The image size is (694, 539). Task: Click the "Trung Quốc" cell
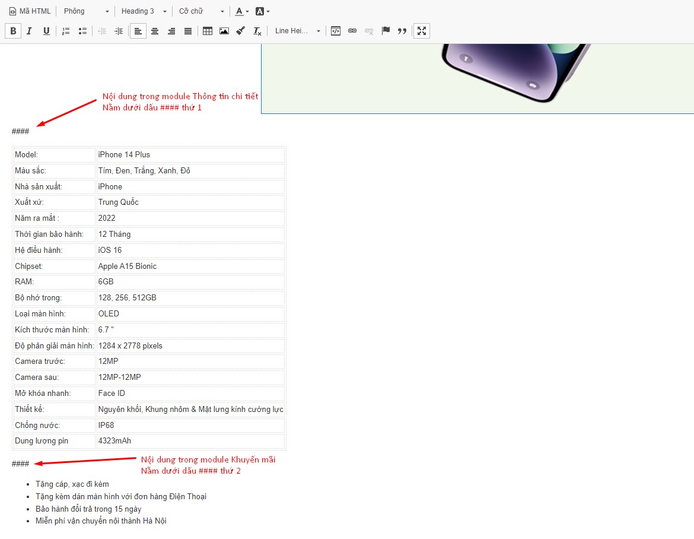coord(191,202)
